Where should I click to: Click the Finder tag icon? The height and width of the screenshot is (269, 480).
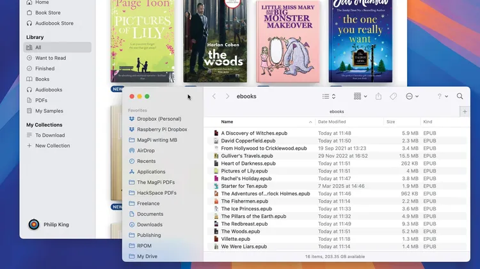(x=393, y=96)
